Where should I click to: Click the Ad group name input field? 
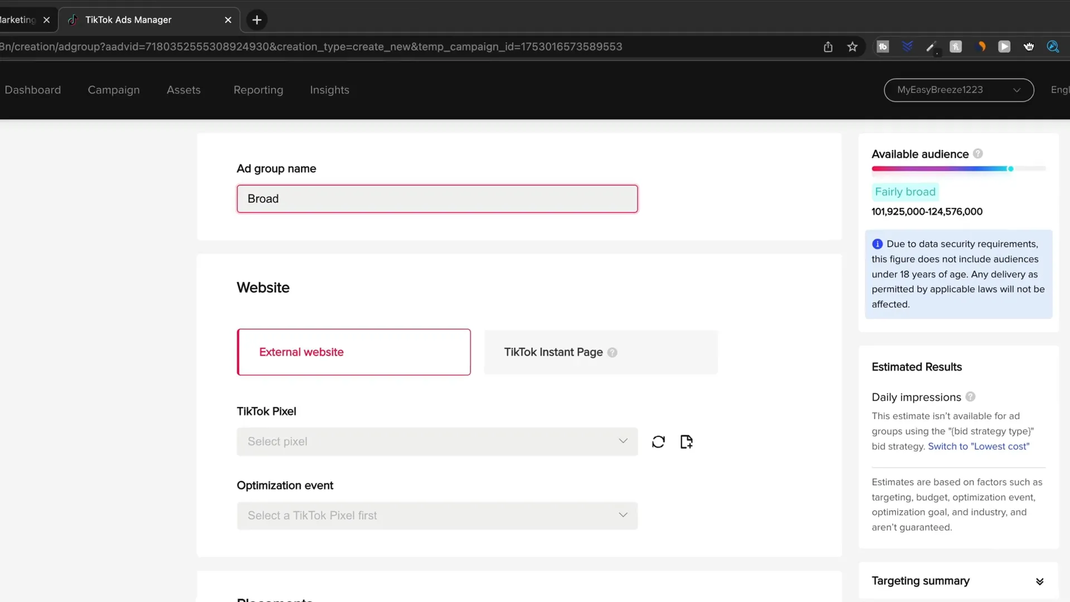(437, 199)
